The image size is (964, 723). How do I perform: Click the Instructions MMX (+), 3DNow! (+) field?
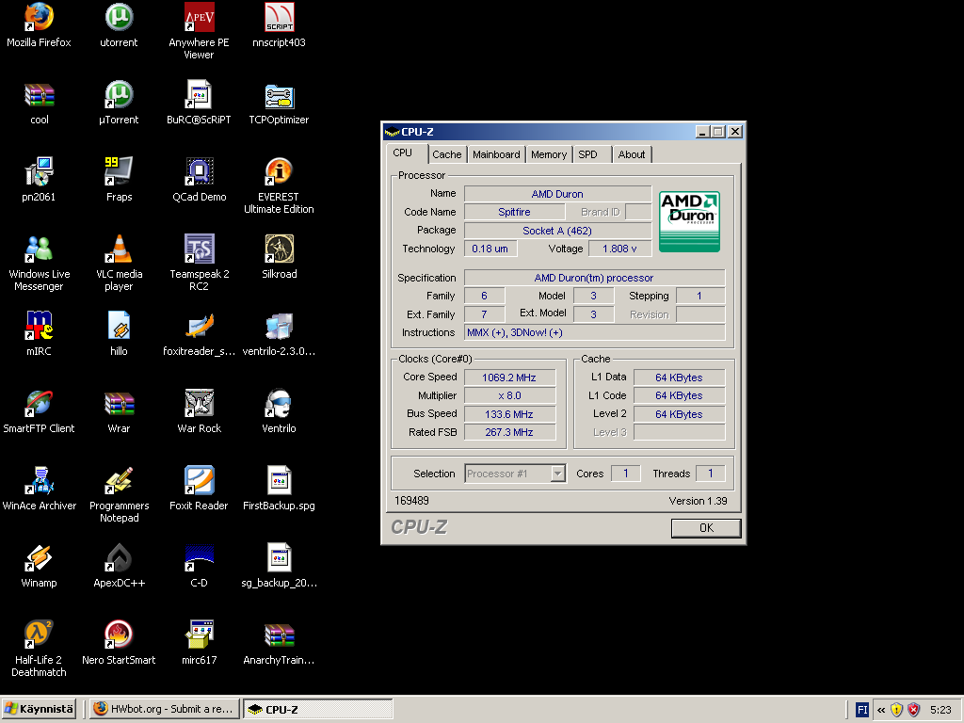[595, 332]
